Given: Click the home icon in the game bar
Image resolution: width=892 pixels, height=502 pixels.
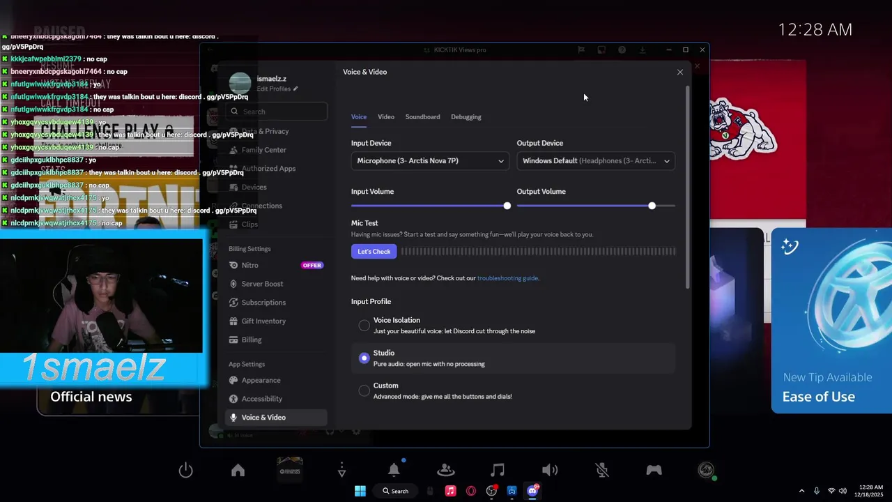Looking at the screenshot, I should tap(238, 471).
